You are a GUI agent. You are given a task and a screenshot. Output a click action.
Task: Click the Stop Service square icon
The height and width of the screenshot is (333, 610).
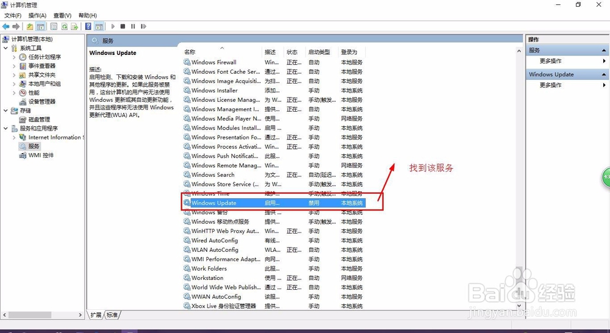point(123,26)
